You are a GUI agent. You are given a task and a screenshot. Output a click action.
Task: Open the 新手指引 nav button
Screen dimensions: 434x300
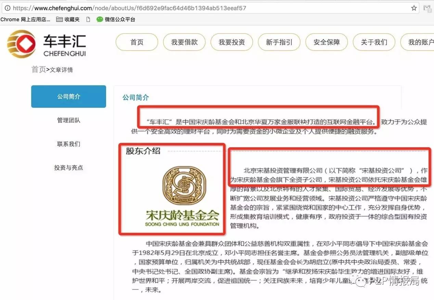pos(279,42)
